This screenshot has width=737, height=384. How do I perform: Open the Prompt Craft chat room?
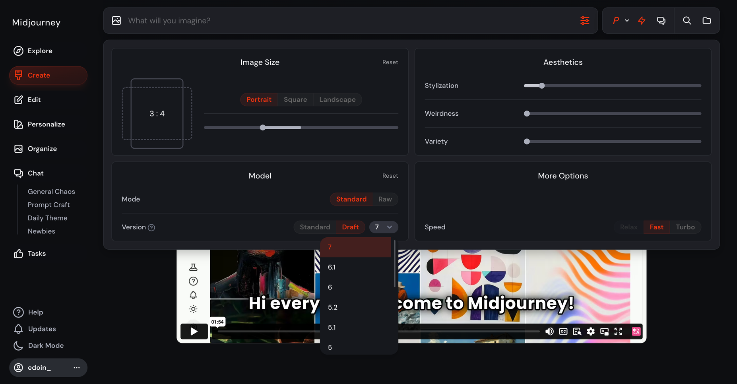pyautogui.click(x=48, y=205)
